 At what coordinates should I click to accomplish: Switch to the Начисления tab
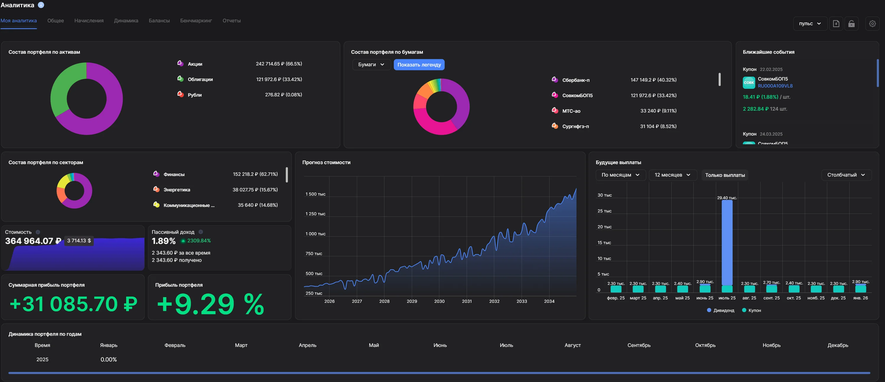[89, 21]
